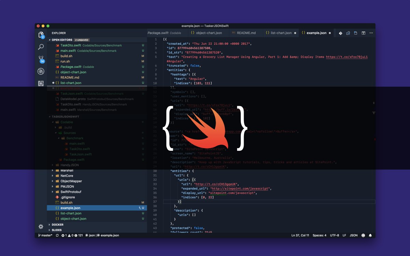
Task: Click the git diamond icon in editor toolbar
Action: (340, 33)
